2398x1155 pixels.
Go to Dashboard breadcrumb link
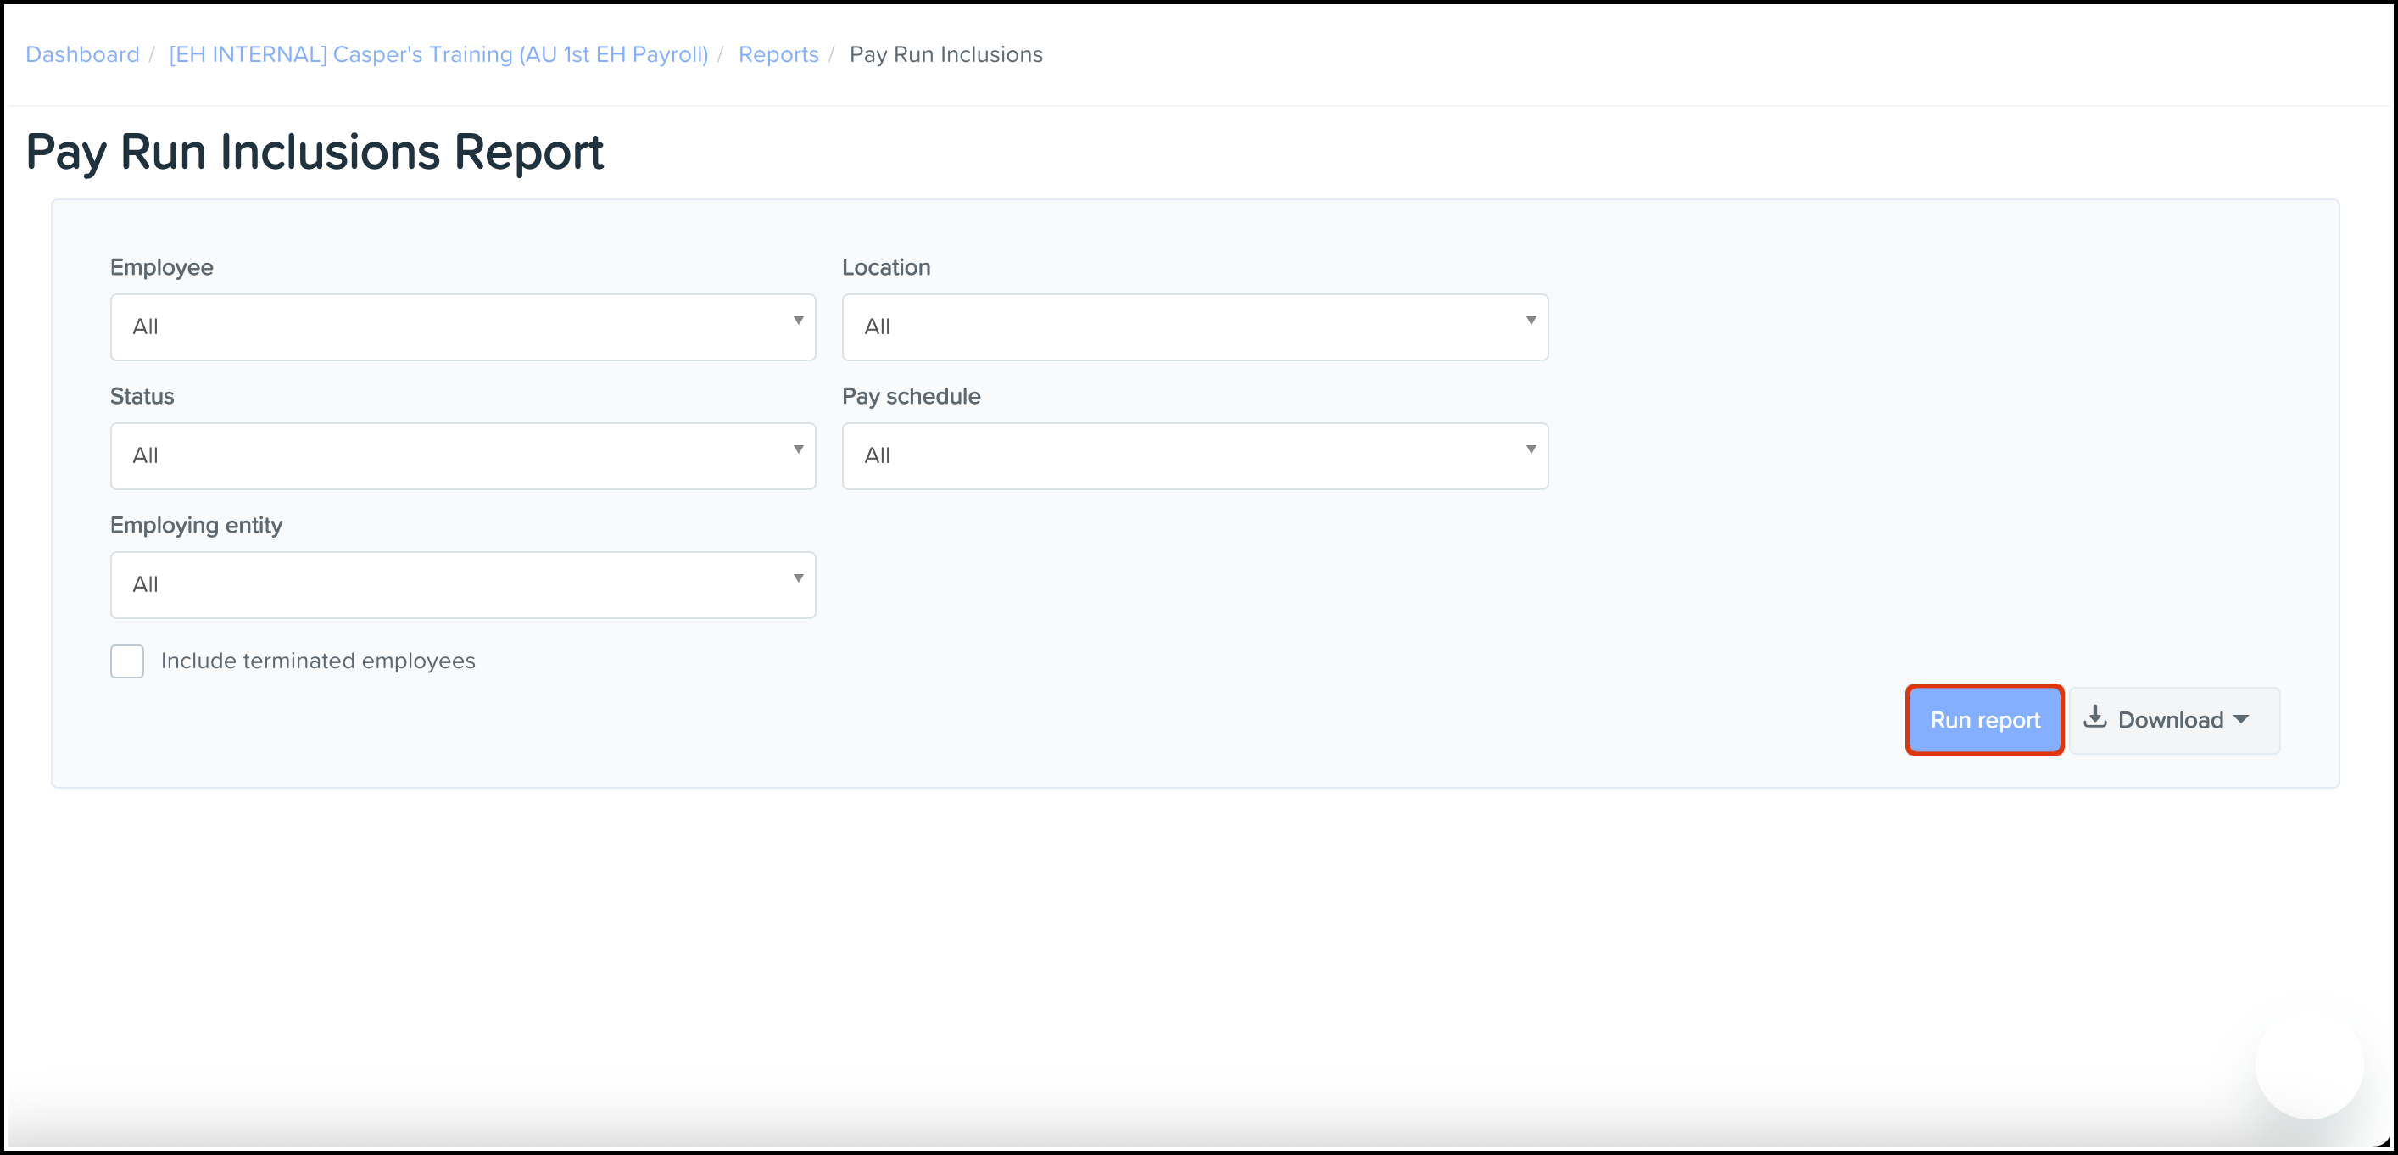coord(82,54)
